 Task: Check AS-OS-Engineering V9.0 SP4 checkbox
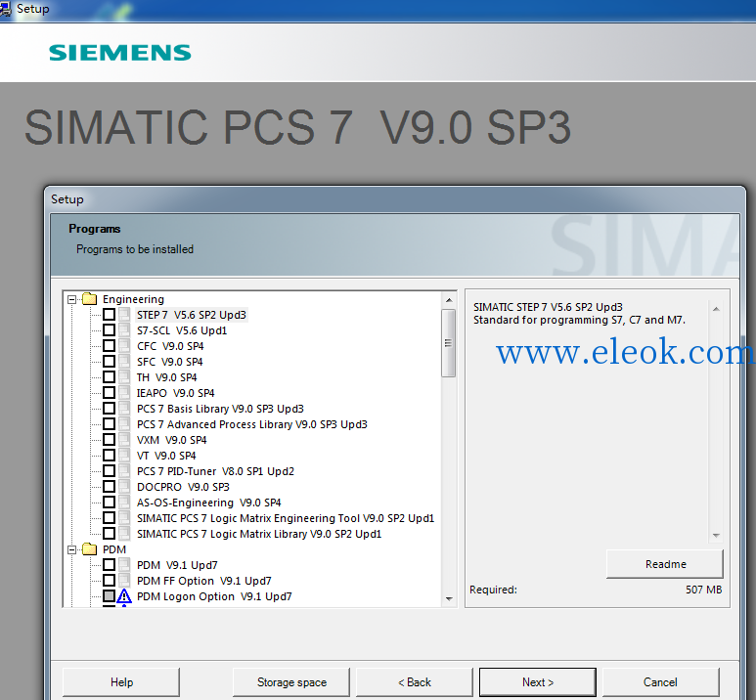pyautogui.click(x=109, y=503)
